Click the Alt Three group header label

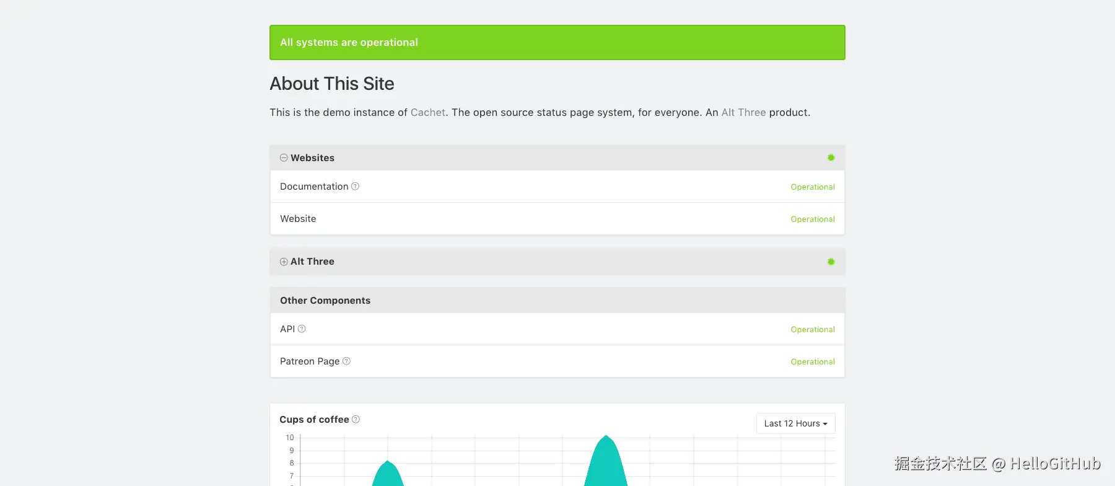(x=312, y=262)
